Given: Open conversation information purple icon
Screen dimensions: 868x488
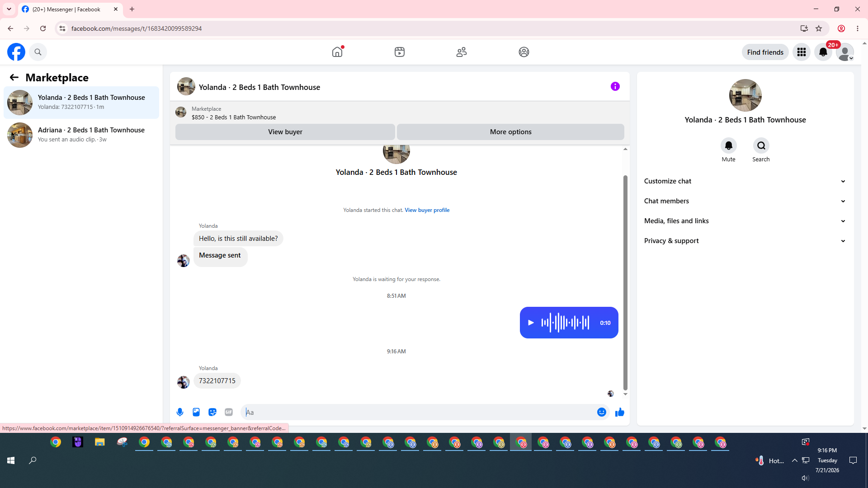Looking at the screenshot, I should (615, 86).
